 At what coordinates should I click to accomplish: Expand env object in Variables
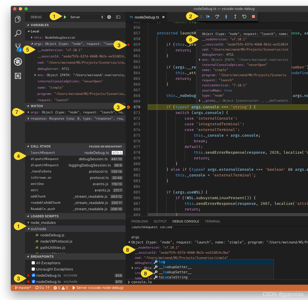point(35,75)
